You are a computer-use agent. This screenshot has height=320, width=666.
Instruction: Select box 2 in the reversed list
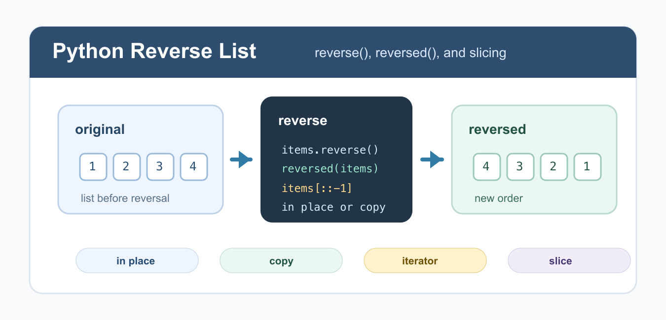tap(554, 166)
